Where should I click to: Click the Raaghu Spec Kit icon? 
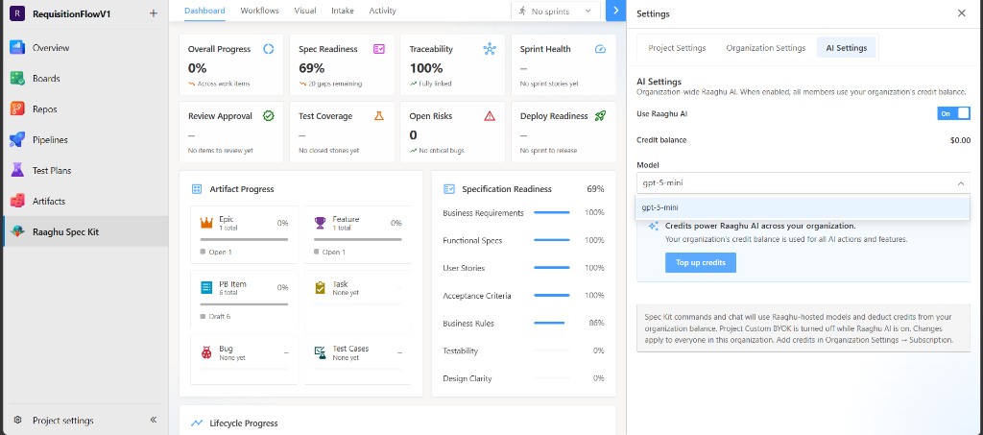[x=17, y=232]
